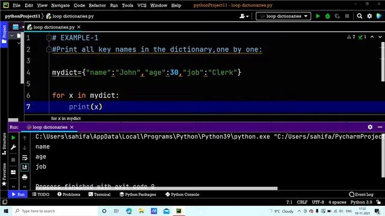Open run panel wrench settings icon
The width and height of the screenshot is (385, 216).
pyautogui.click(x=13, y=147)
